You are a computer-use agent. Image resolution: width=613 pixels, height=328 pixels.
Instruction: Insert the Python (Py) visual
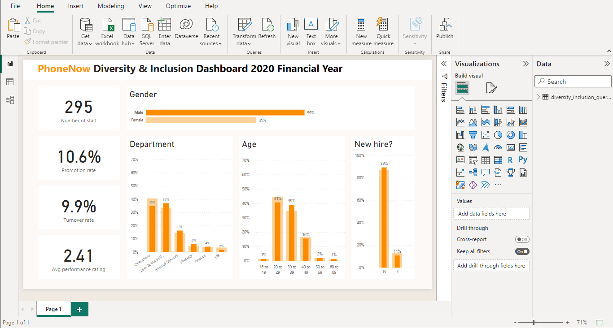(523, 160)
